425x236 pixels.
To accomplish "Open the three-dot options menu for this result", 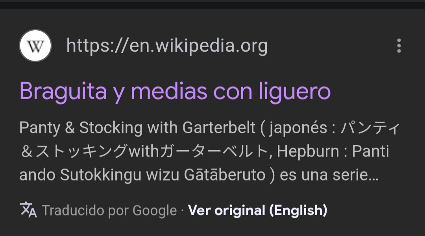I will coord(399,46).
